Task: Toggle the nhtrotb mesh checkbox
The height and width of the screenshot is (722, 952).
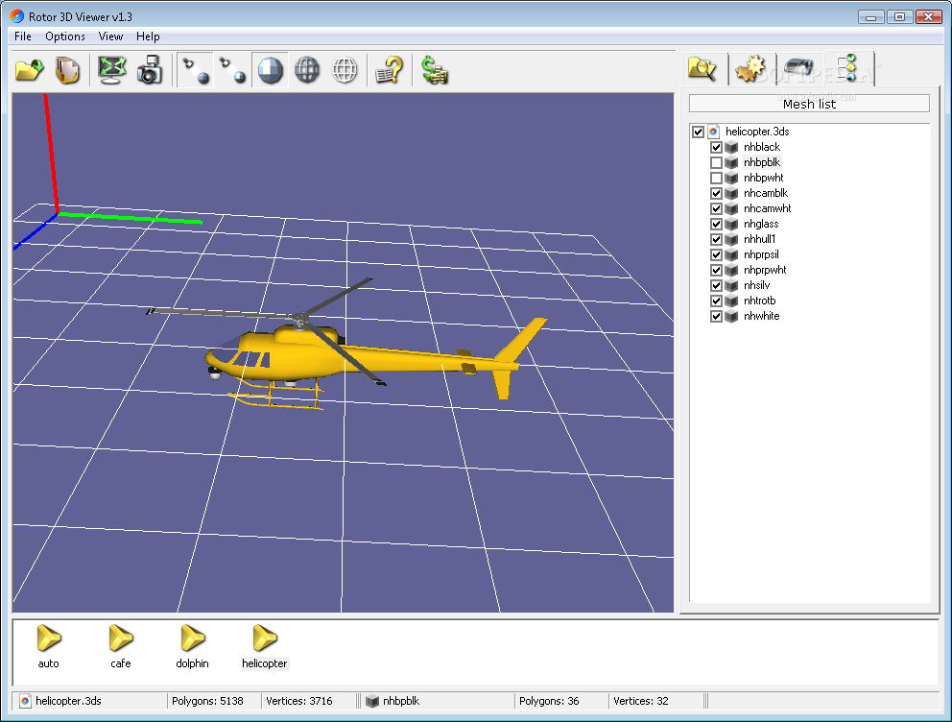Action: pos(717,301)
